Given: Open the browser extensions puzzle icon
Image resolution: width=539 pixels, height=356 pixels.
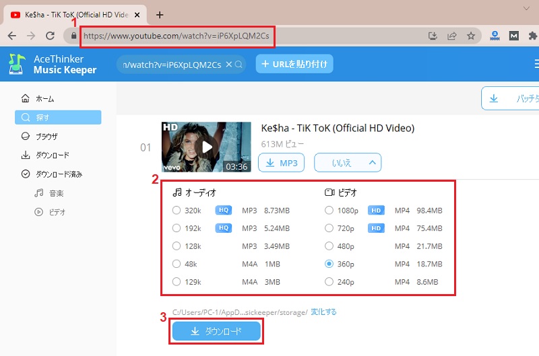Looking at the screenshot, I should point(533,36).
